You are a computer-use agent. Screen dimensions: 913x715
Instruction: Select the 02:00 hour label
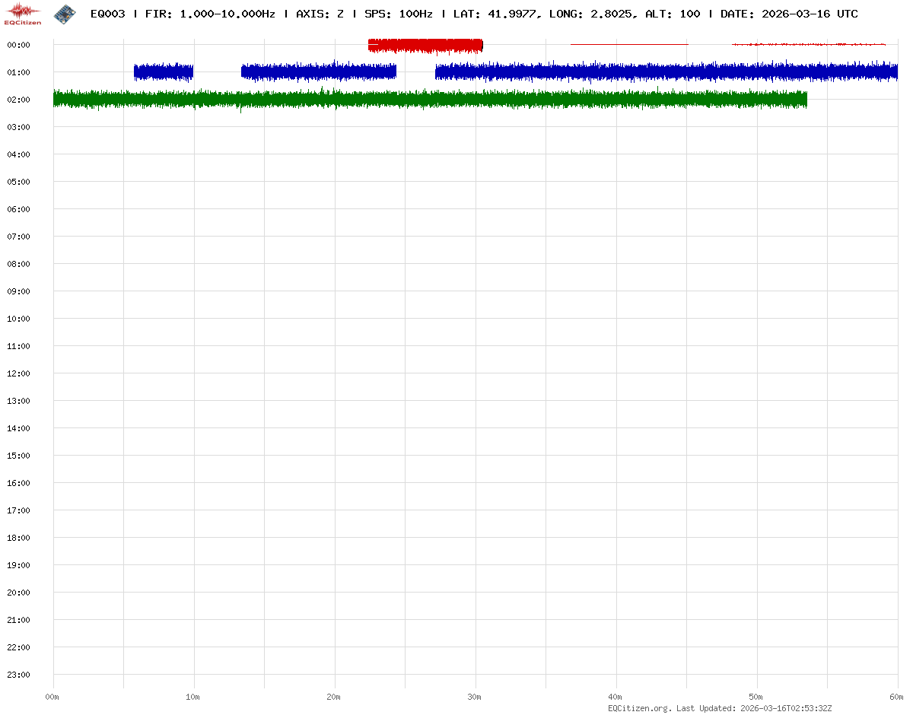click(17, 100)
